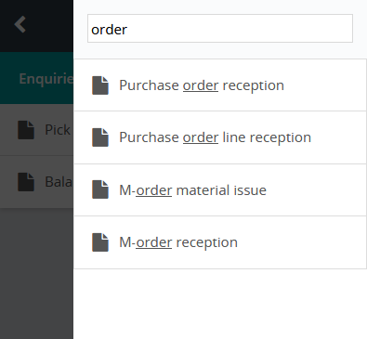Click the word "reception" in the M-order reception row

(207, 242)
